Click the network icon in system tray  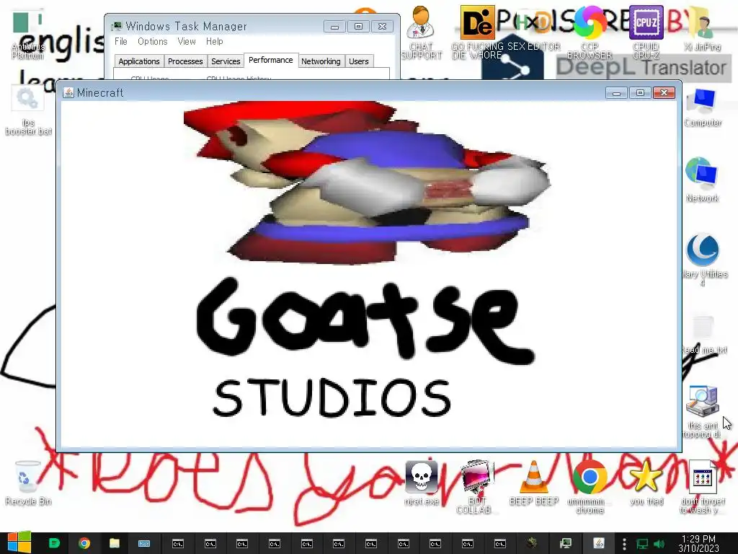(642, 544)
